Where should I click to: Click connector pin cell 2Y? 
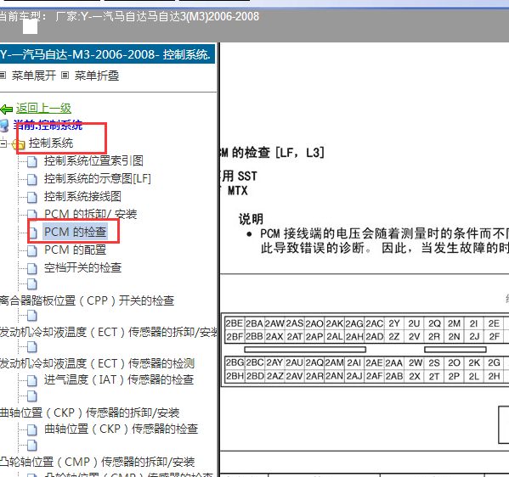394,323
